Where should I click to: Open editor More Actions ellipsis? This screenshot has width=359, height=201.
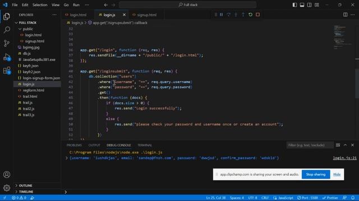pos(353,15)
